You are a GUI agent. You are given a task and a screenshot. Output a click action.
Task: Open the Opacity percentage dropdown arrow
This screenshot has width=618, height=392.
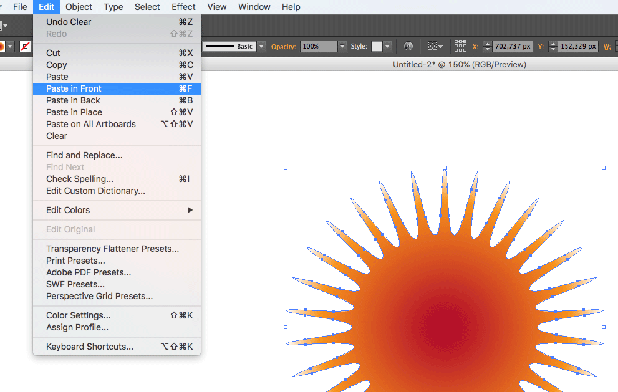[x=342, y=47]
